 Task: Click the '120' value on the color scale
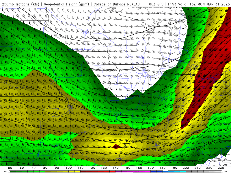click(92, 168)
